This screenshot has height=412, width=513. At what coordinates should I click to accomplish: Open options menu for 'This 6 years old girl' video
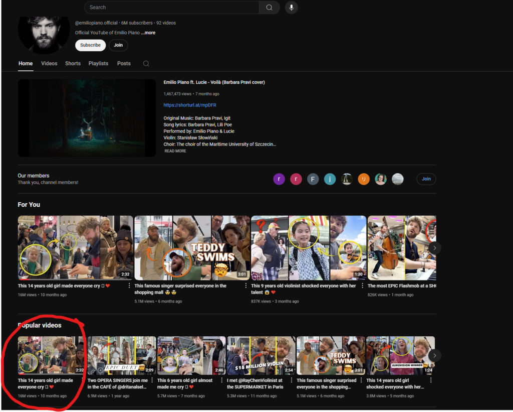222,380
